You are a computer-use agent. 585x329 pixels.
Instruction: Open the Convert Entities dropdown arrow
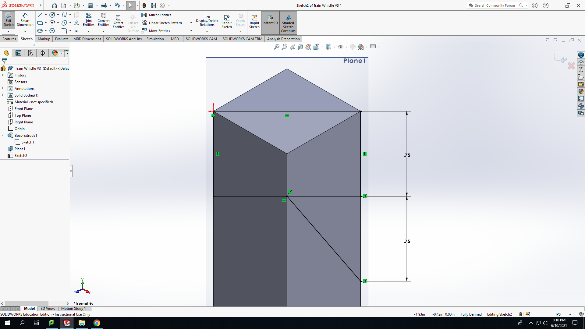[104, 31]
